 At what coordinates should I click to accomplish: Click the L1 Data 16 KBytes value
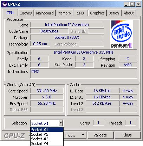[x=102, y=91]
